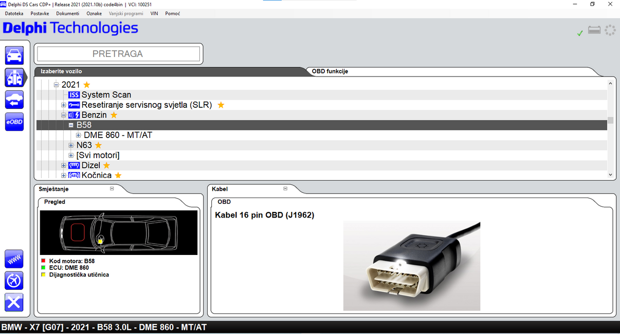
Task: Switch to OBD funkcije tab
Action: coord(330,71)
